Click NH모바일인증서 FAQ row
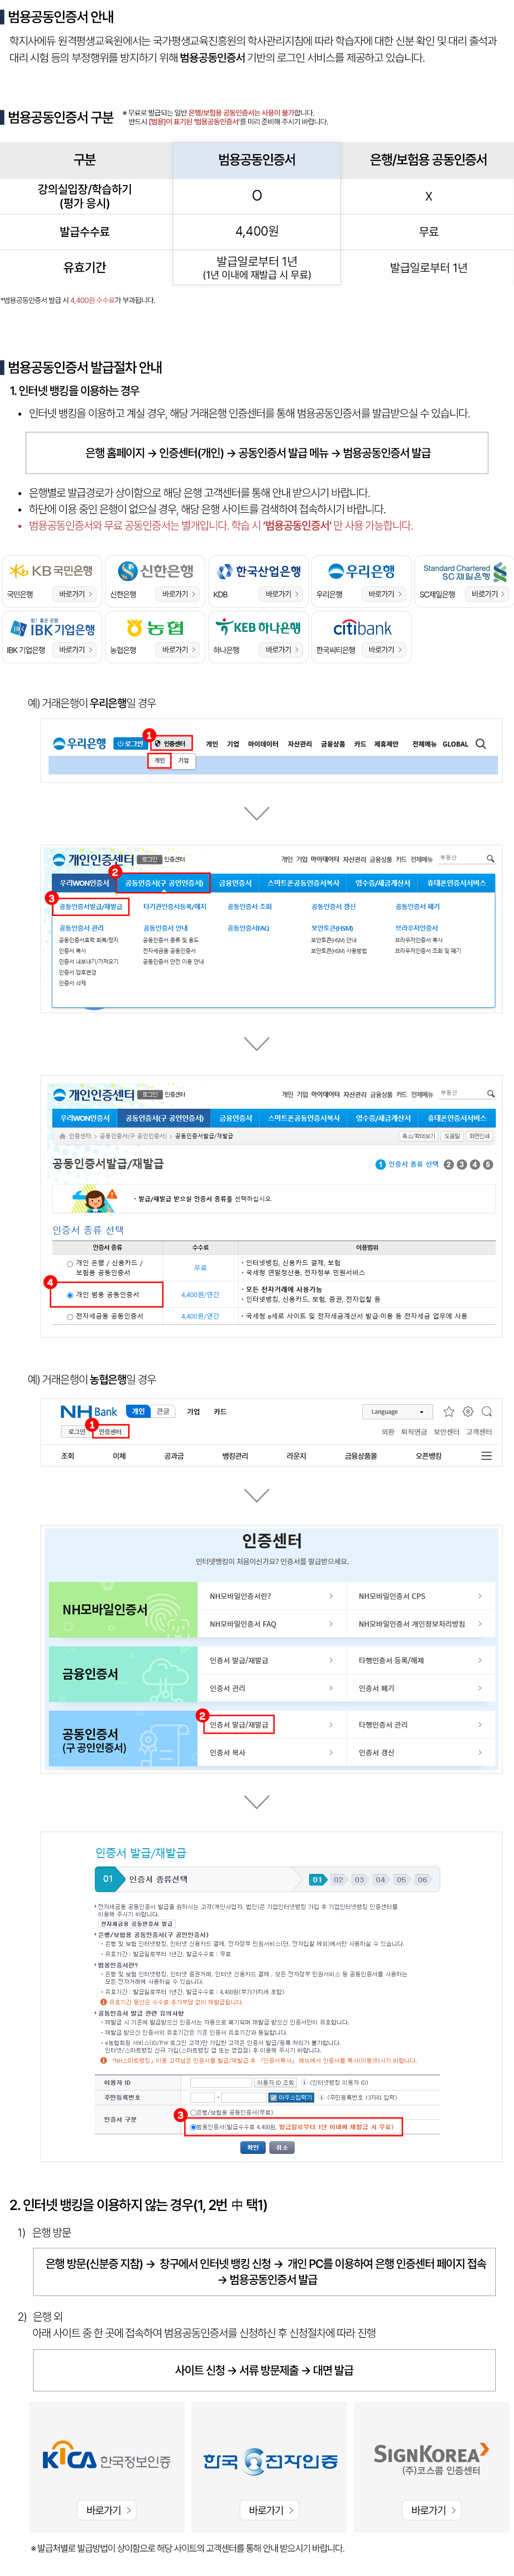Viewport: 514px width, 2576px height. 270,1624
